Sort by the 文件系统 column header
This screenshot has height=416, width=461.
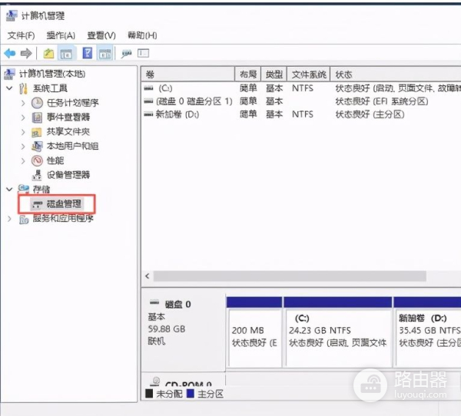pos(309,74)
